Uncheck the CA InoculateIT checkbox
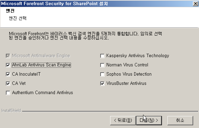The width and height of the screenshot is (199, 128). [8, 74]
